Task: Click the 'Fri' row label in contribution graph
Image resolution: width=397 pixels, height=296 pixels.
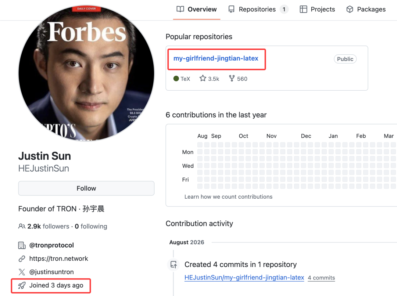Action: (185, 180)
